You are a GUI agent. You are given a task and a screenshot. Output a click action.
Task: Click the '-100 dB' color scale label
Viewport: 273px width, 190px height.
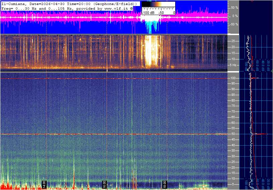[148, 13]
